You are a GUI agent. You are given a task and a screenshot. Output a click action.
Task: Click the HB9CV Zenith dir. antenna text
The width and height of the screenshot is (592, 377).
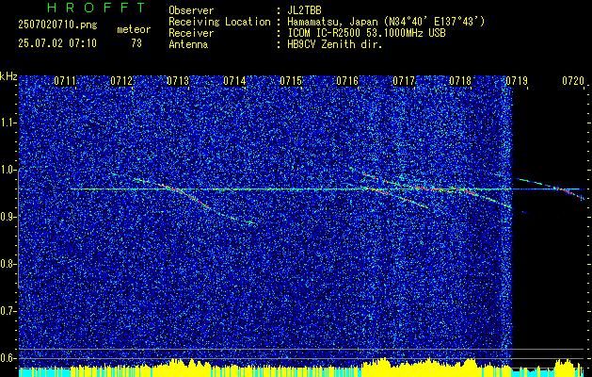point(334,44)
